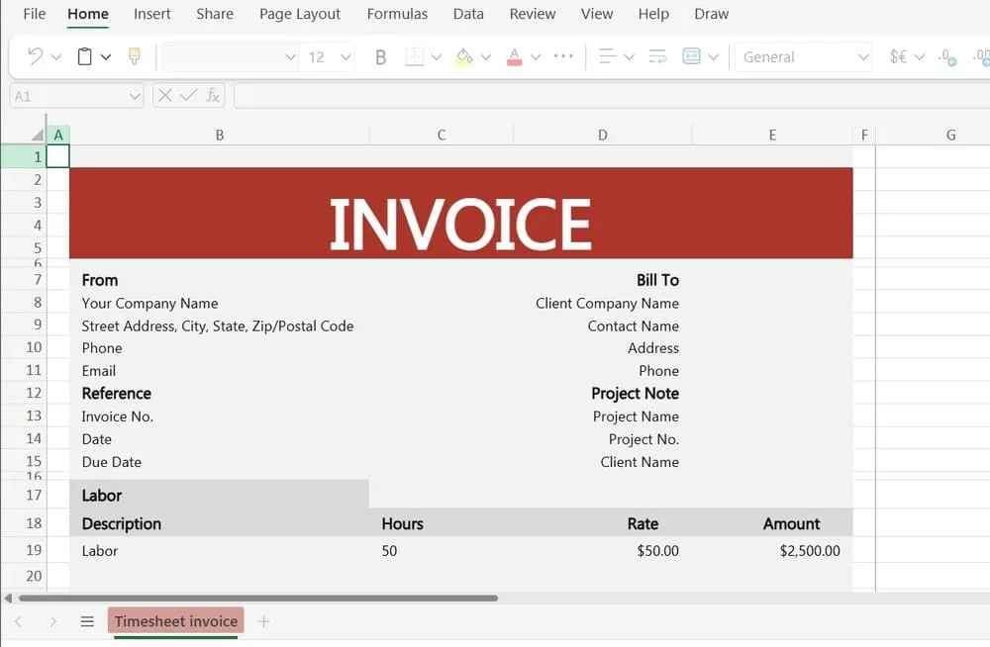The width and height of the screenshot is (990, 647).
Task: Open the font size dropdown
Action: pyautogui.click(x=346, y=56)
